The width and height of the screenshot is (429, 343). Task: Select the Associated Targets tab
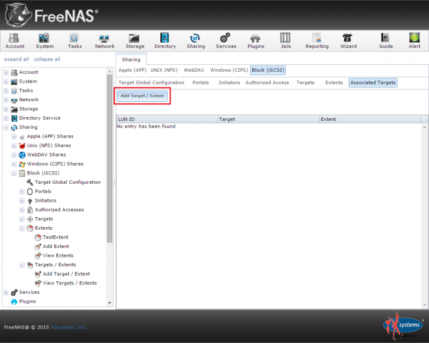pos(373,82)
